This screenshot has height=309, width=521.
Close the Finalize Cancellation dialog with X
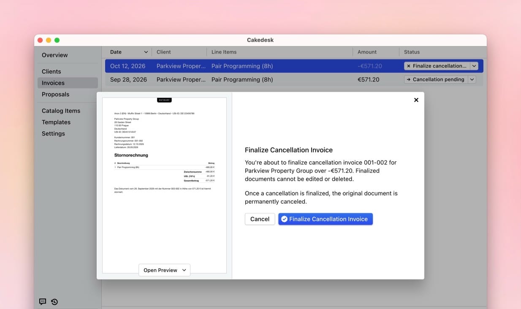(416, 100)
